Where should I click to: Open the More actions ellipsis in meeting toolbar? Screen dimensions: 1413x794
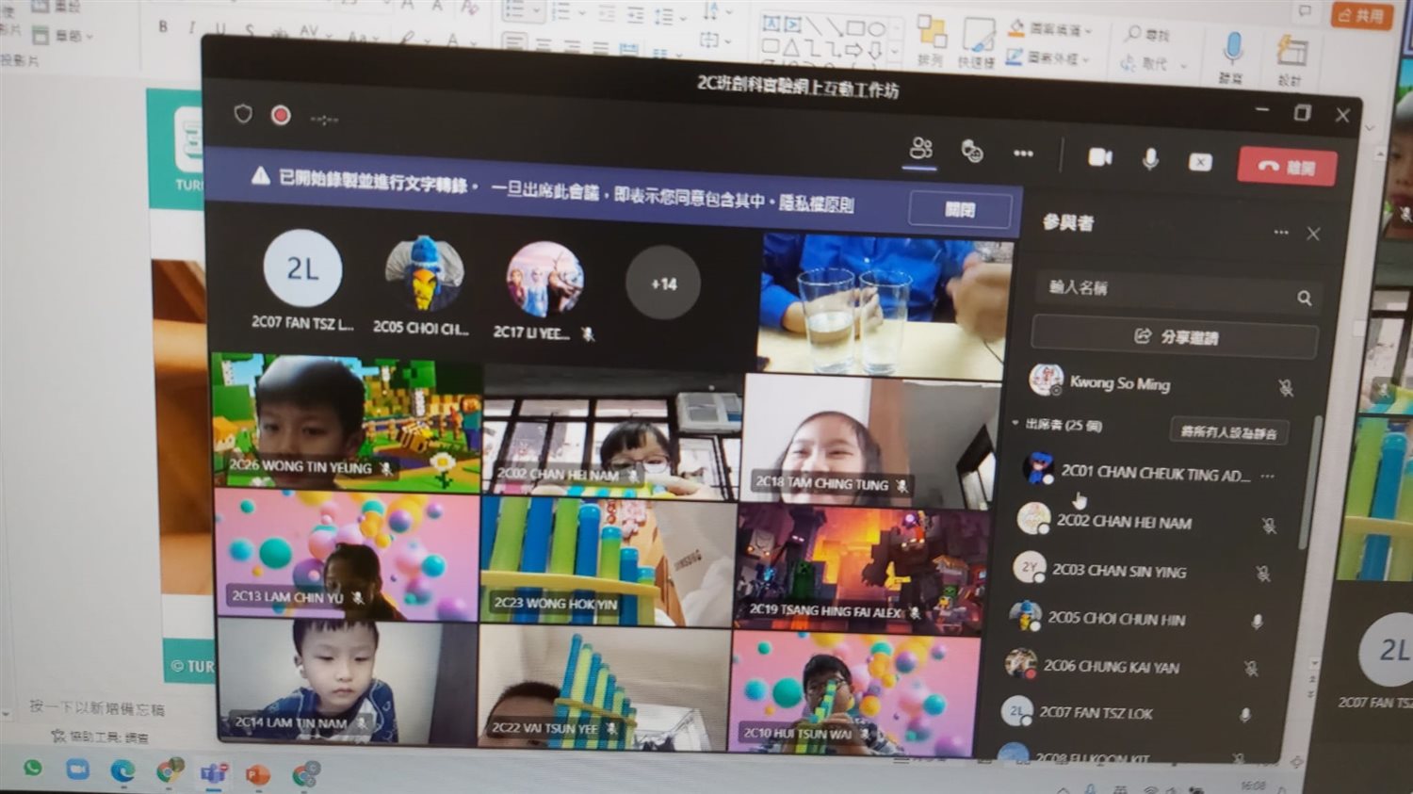pos(1023,154)
